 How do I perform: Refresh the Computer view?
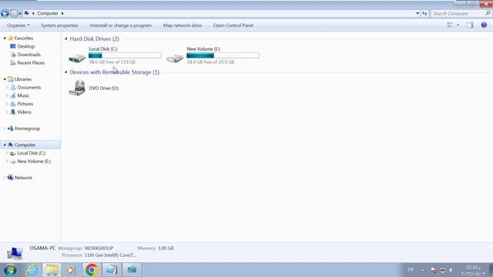pyautogui.click(x=424, y=14)
